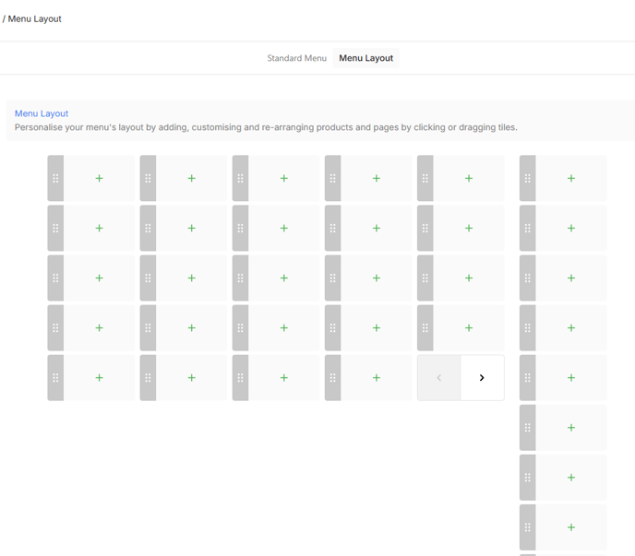Click plus in top tile of right side column
Viewport: 635px width, 556px height.
click(x=570, y=178)
